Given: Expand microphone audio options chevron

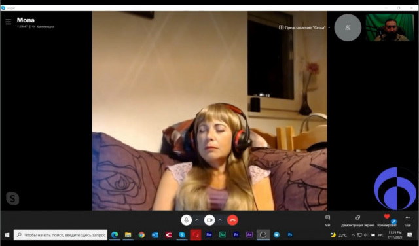Looking at the screenshot, I should pos(197,220).
